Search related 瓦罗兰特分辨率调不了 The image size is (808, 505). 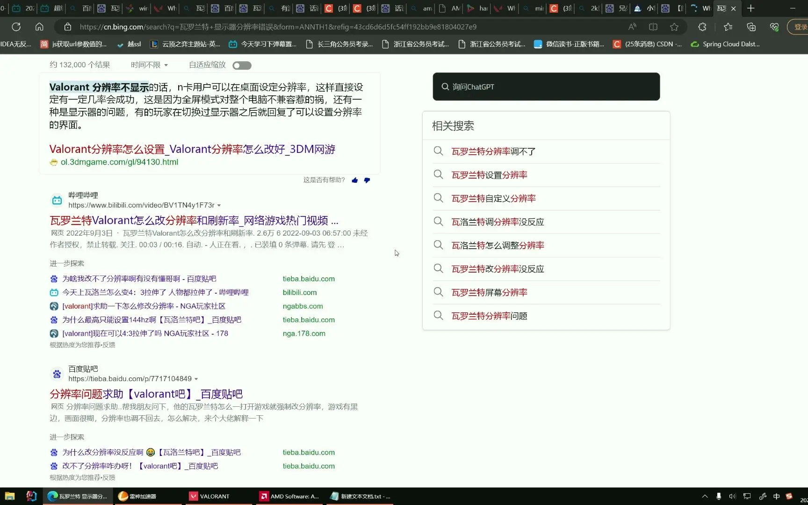(x=493, y=151)
